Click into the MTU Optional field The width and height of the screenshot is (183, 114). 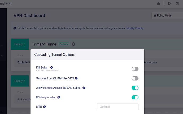pyautogui.click(x=117, y=107)
